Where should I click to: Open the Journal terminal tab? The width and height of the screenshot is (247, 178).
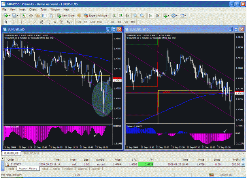coord(96,169)
